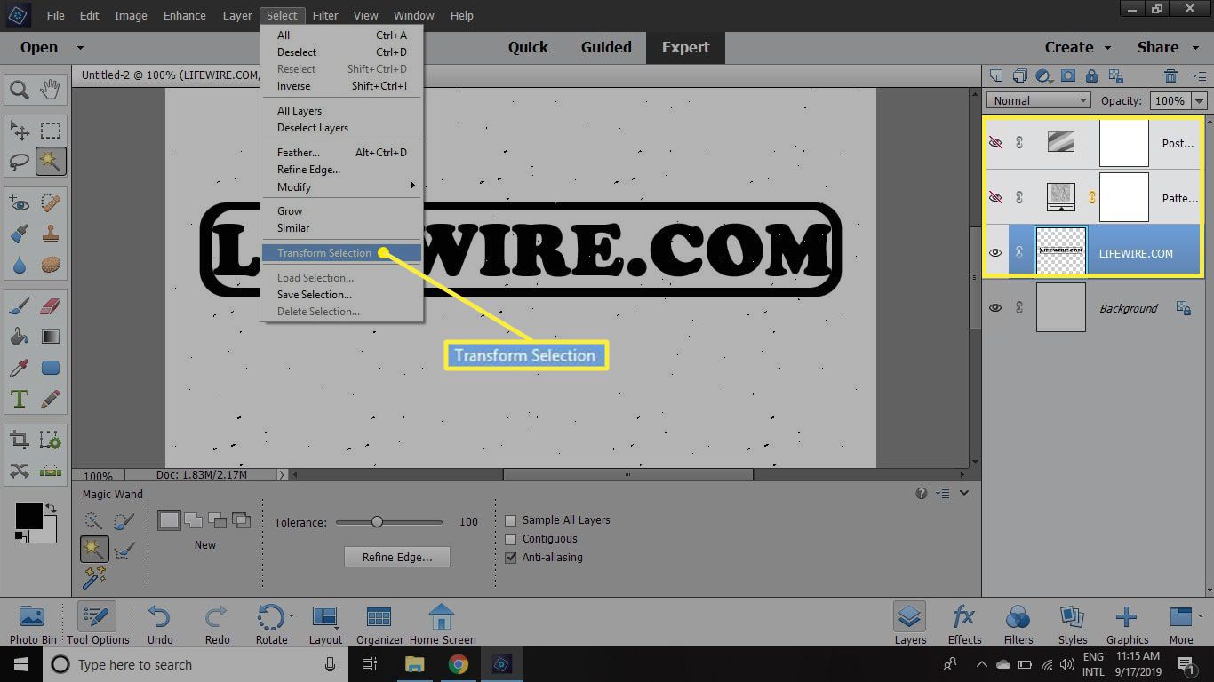Select the Crop tool

(x=20, y=440)
